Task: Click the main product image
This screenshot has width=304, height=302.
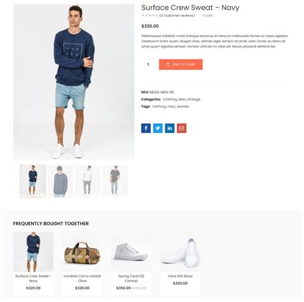Action: (74, 82)
